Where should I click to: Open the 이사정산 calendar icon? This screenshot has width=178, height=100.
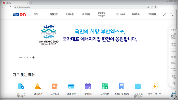(88, 86)
